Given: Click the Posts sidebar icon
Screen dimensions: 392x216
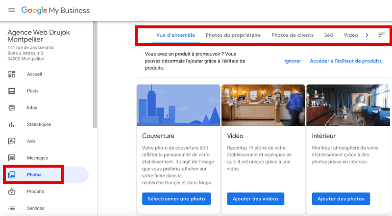Looking at the screenshot, I should [x=11, y=91].
